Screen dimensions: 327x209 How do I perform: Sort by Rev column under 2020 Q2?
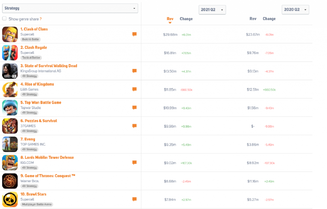point(253,19)
